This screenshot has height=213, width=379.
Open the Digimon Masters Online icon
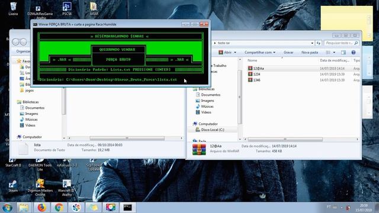click(40, 188)
